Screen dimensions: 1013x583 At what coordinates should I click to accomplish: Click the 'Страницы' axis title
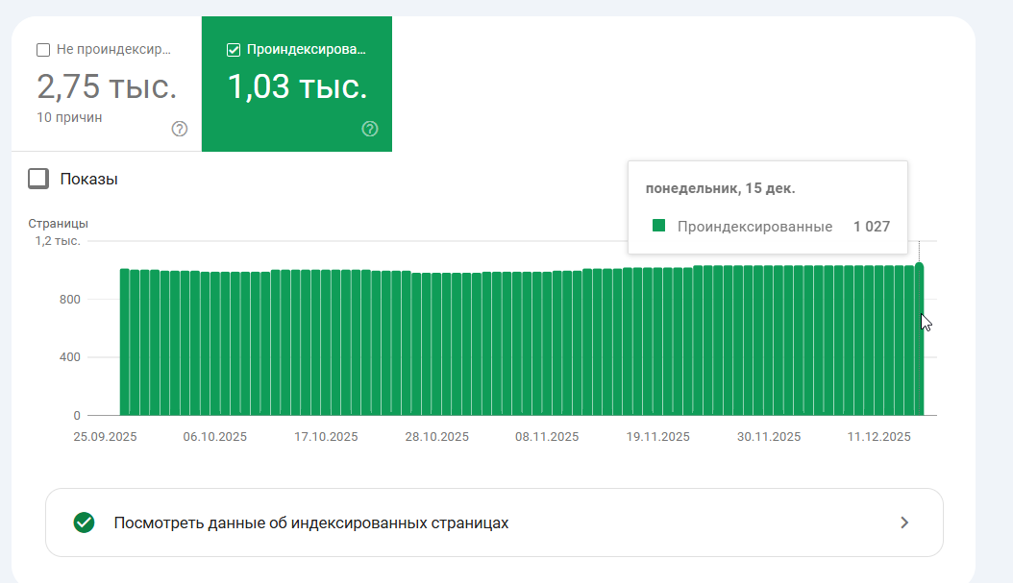point(58,224)
